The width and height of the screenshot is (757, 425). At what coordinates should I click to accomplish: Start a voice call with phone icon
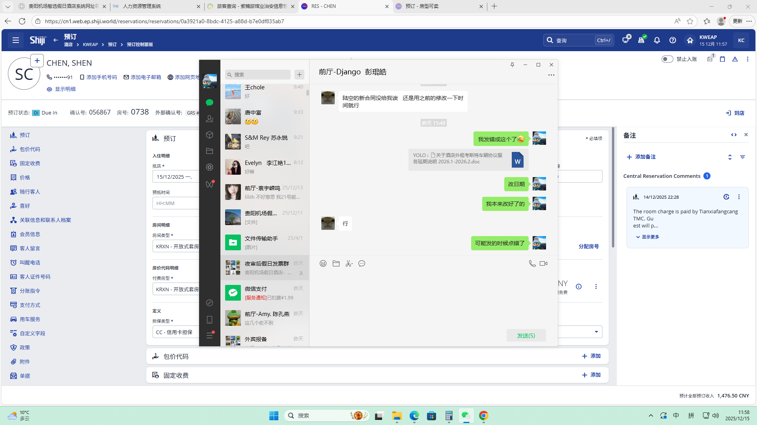coord(532,264)
